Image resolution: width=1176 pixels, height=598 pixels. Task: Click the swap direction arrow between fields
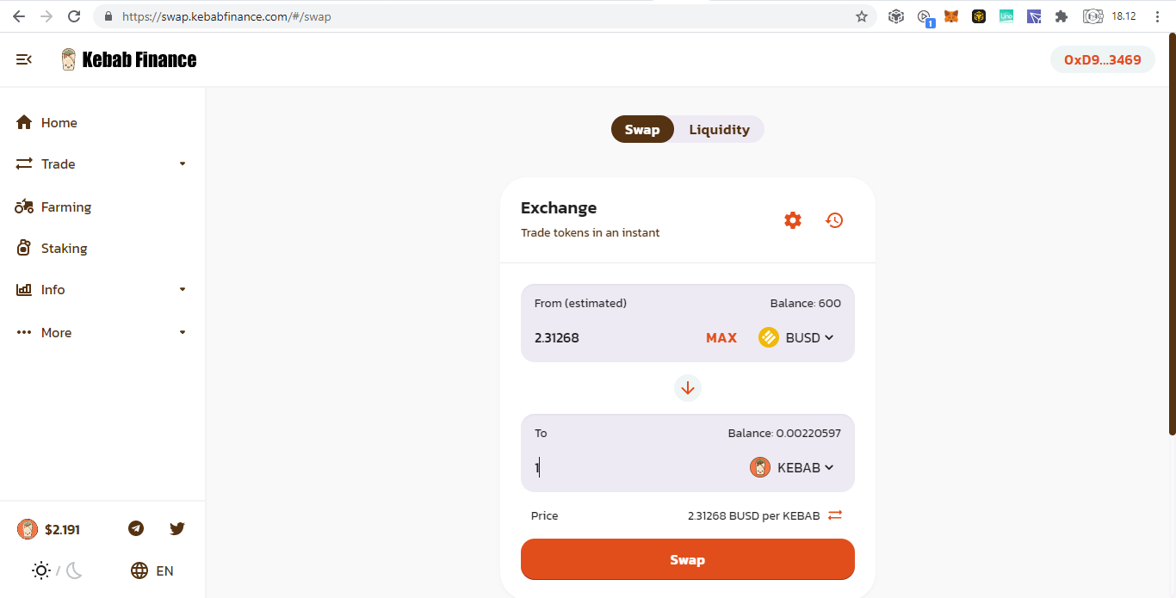click(688, 388)
